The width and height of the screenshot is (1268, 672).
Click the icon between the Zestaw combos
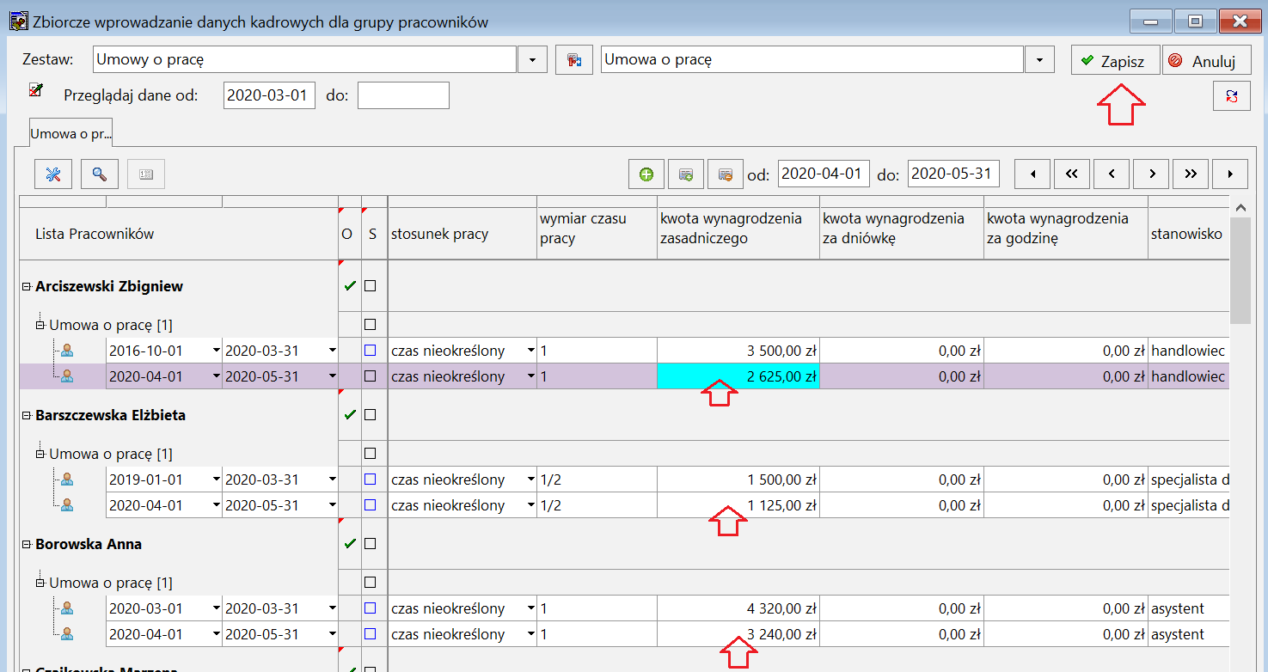tap(574, 60)
